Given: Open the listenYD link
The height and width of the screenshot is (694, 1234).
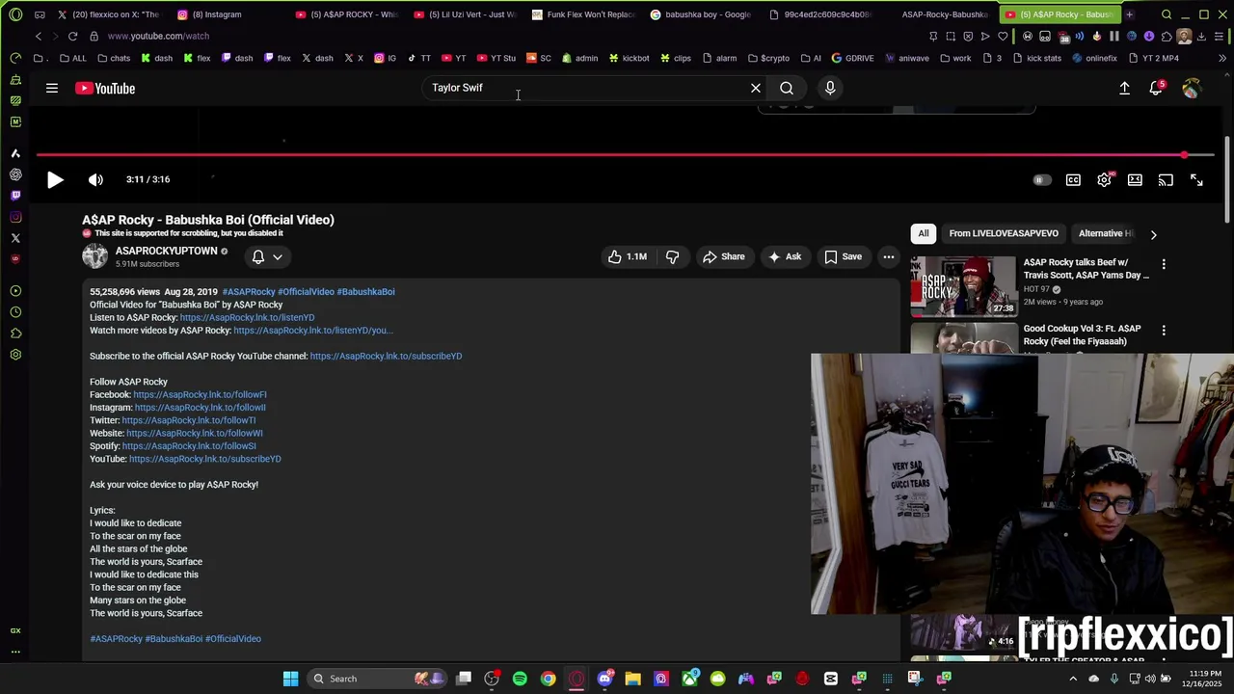Looking at the screenshot, I should (247, 317).
